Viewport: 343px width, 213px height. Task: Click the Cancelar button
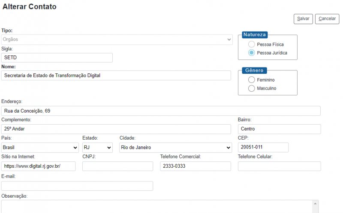pyautogui.click(x=327, y=19)
